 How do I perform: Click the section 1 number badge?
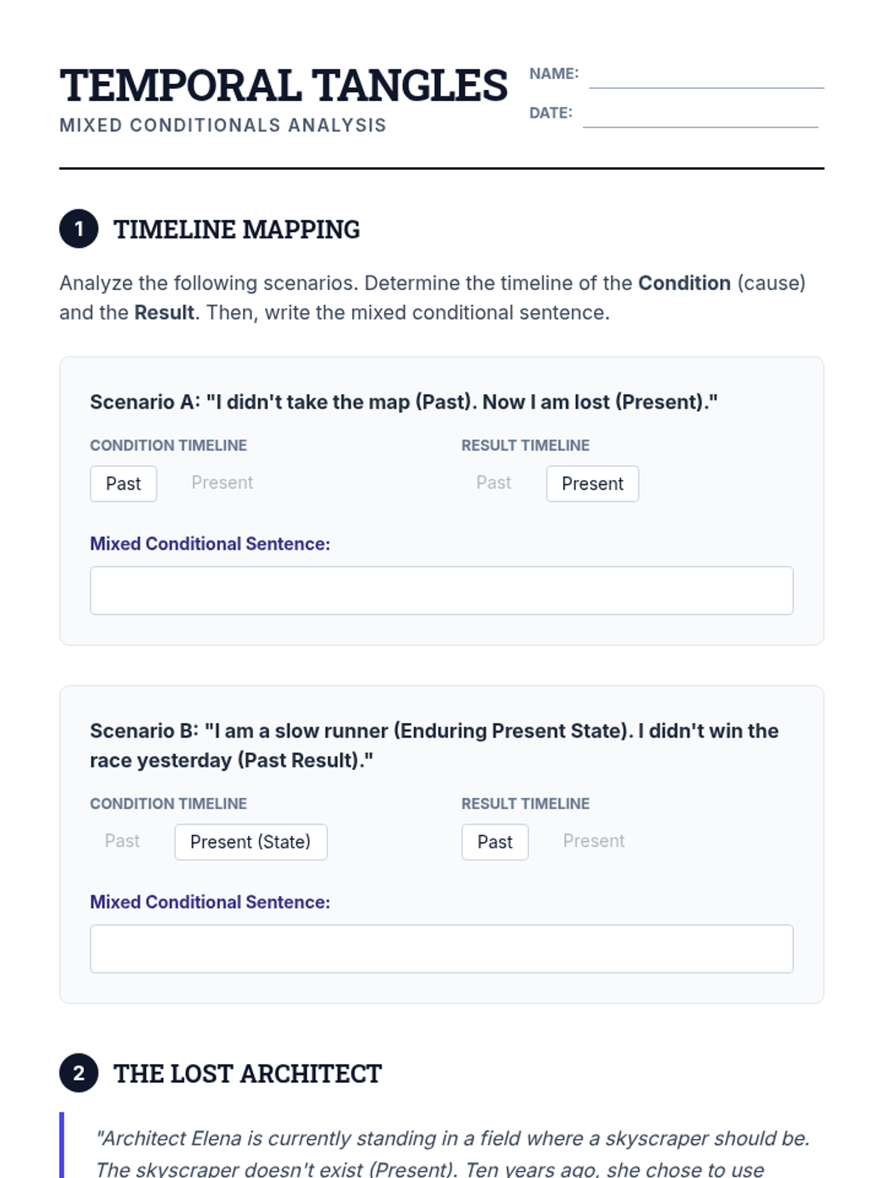coord(79,229)
